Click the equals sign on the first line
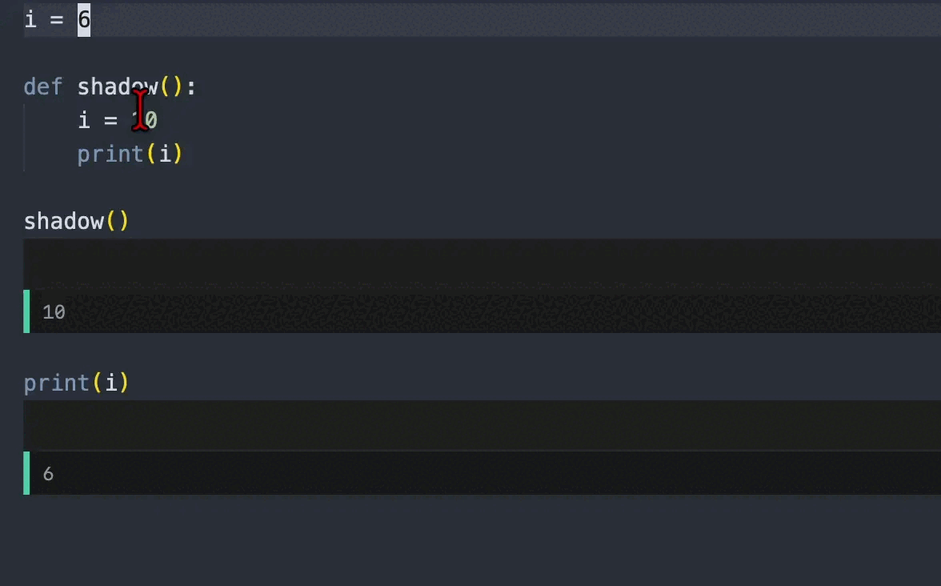The height and width of the screenshot is (586, 941). pos(57,19)
